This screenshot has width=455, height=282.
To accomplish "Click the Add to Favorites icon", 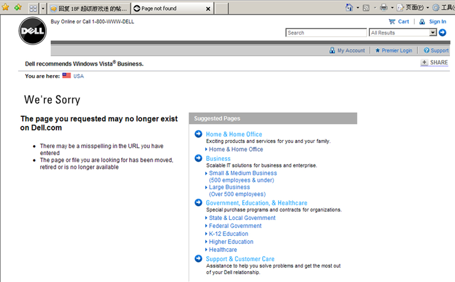I will (18, 7).
